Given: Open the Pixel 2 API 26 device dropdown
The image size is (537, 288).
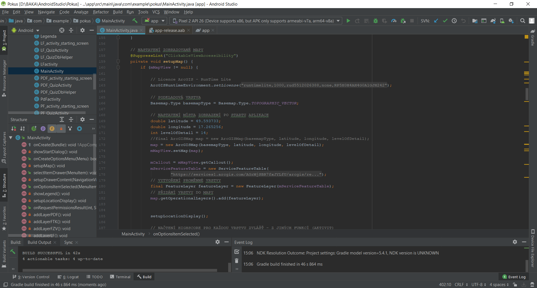Looking at the screenshot, I should 256,21.
